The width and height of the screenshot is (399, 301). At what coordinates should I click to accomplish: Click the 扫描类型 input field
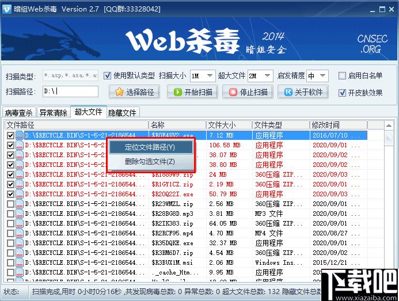click(x=70, y=75)
